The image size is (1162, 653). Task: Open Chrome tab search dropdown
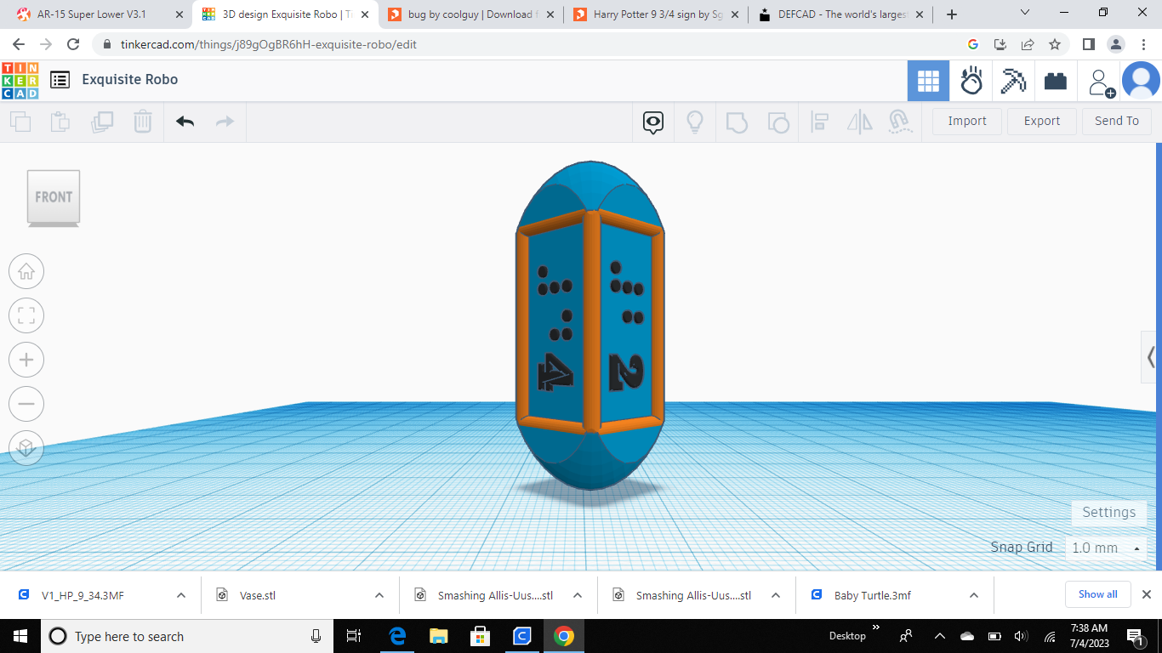click(1024, 13)
